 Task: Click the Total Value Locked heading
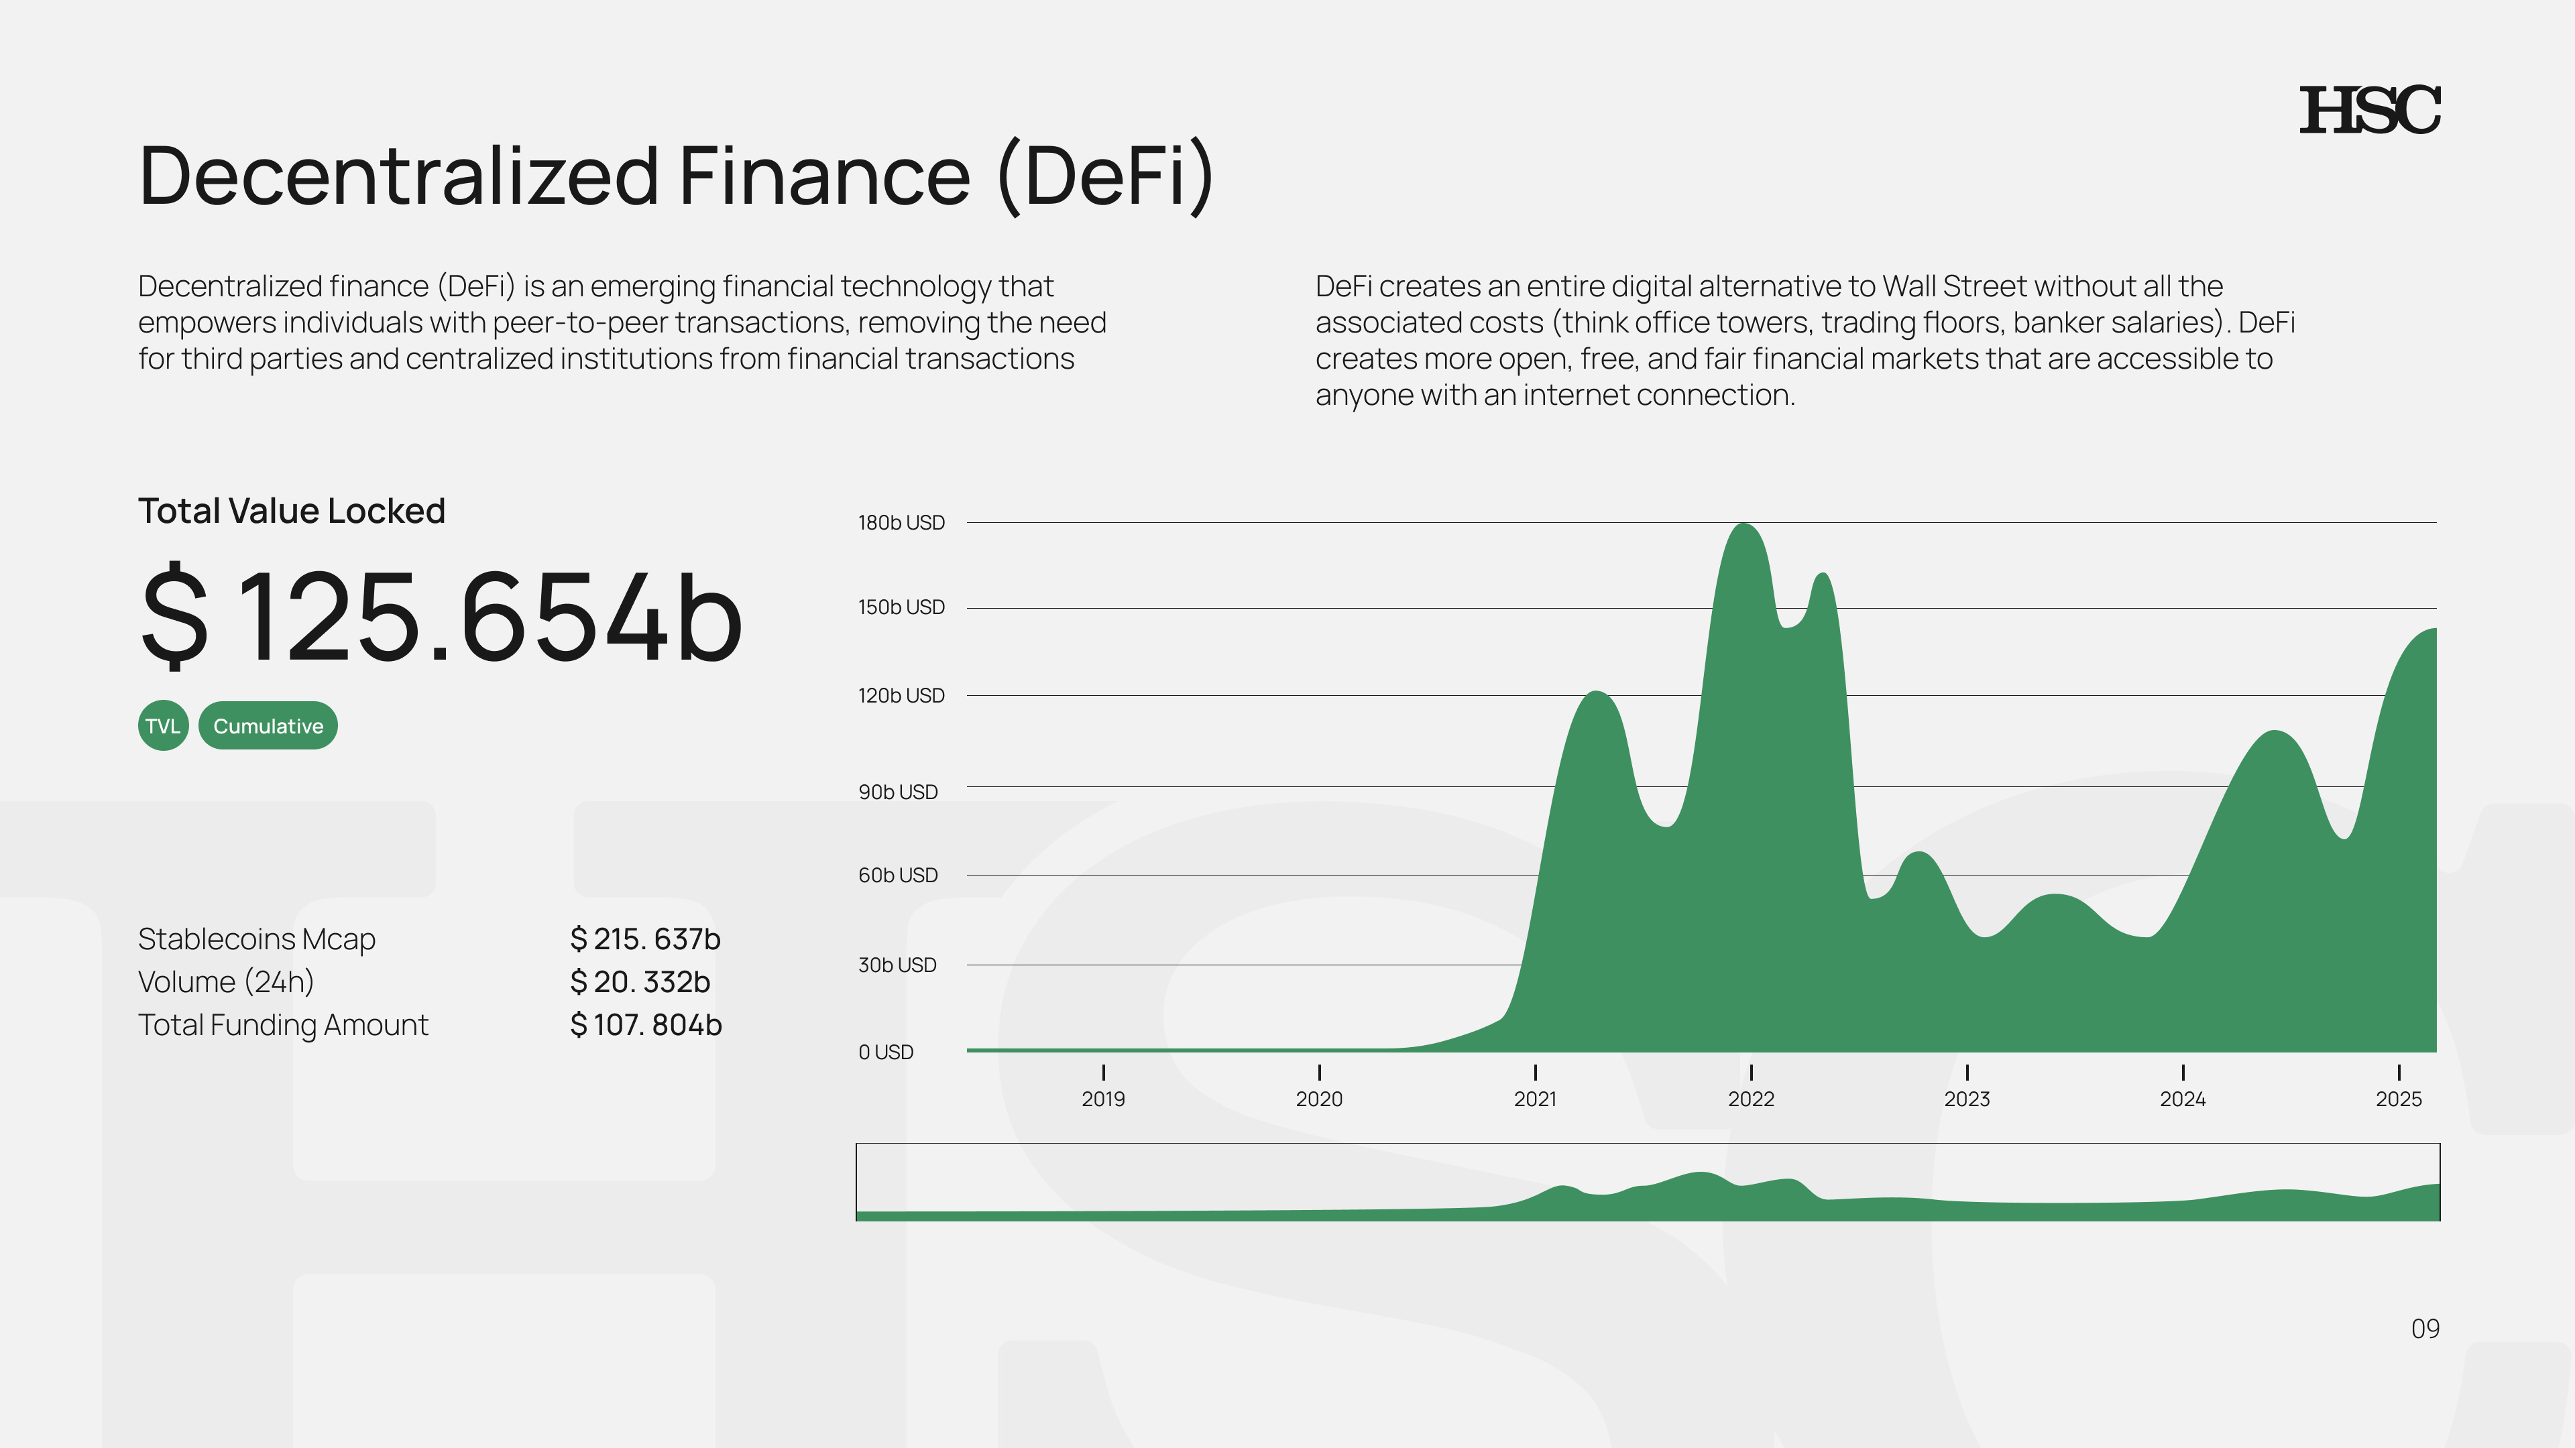293,511
